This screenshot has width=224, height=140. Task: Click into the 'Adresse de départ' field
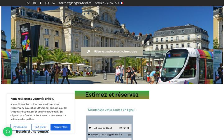tap(110, 128)
